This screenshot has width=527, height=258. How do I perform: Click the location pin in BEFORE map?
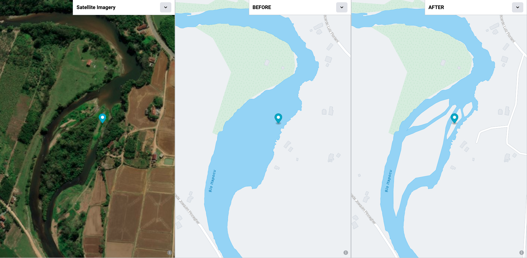(278, 118)
